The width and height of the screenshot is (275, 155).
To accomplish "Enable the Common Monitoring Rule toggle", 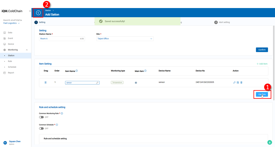I will point(42,117).
